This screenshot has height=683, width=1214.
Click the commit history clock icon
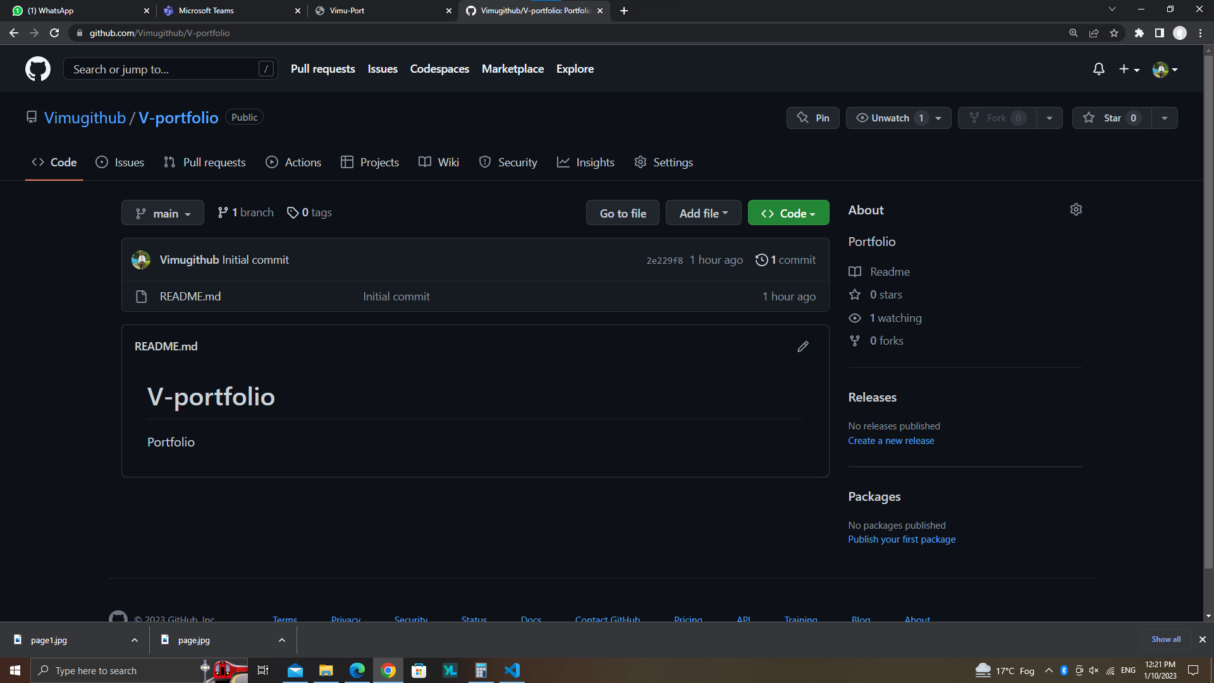(x=761, y=260)
